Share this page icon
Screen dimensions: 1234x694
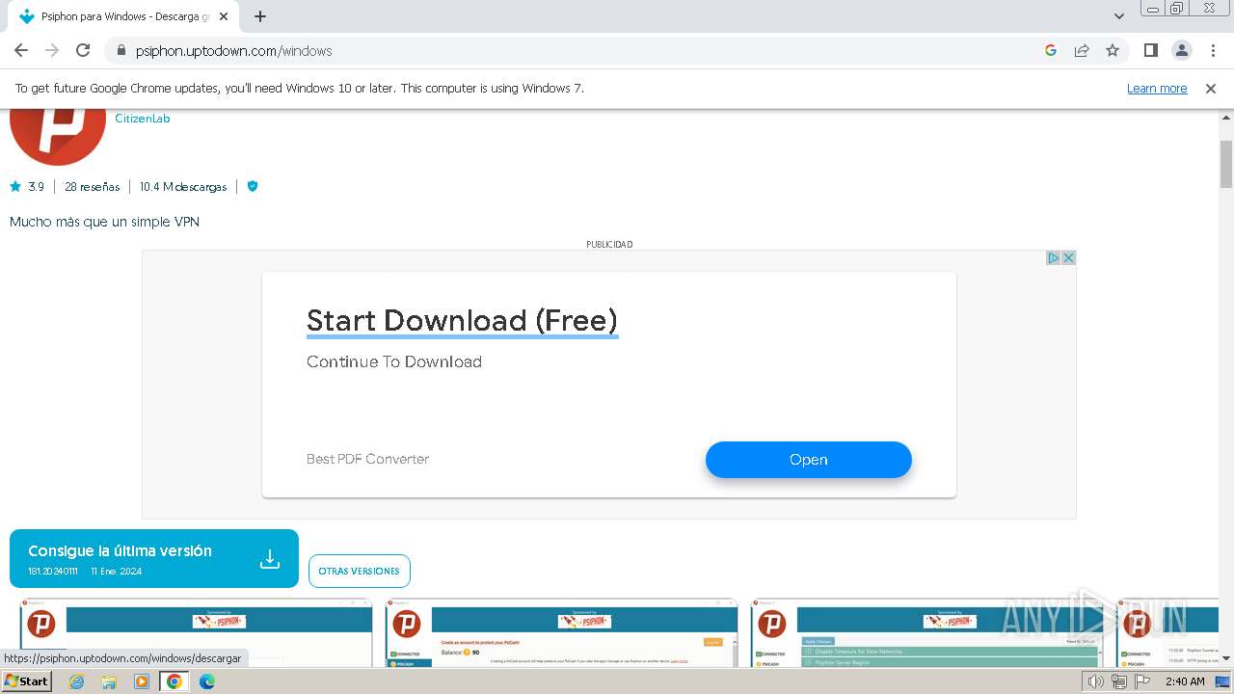tap(1082, 50)
